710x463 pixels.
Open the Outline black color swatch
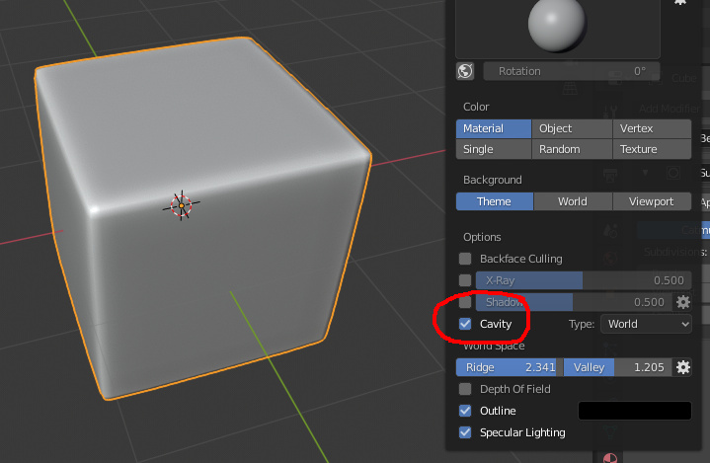[x=635, y=411]
